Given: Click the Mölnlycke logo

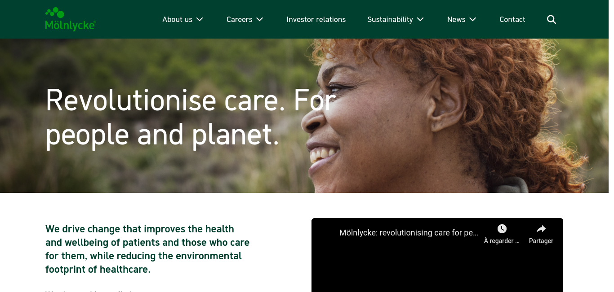Looking at the screenshot, I should pyautogui.click(x=71, y=19).
